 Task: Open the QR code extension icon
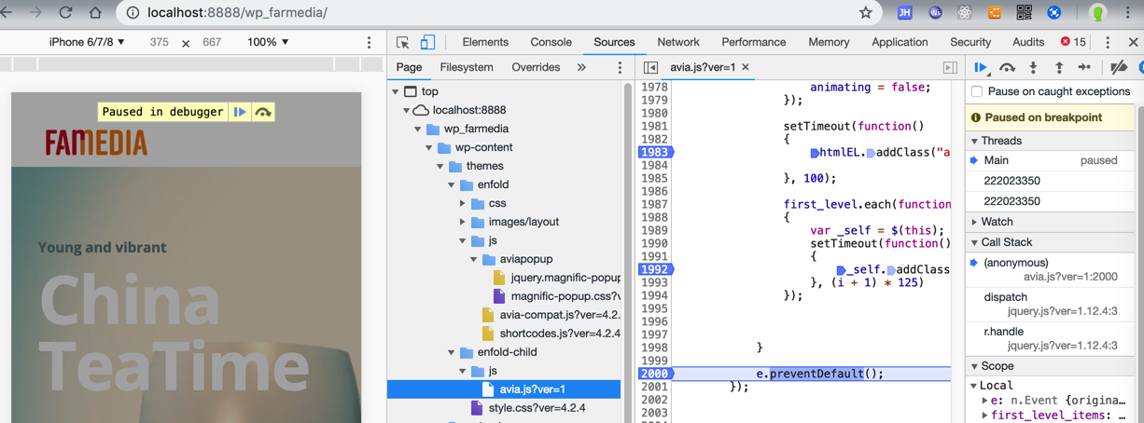1024,13
